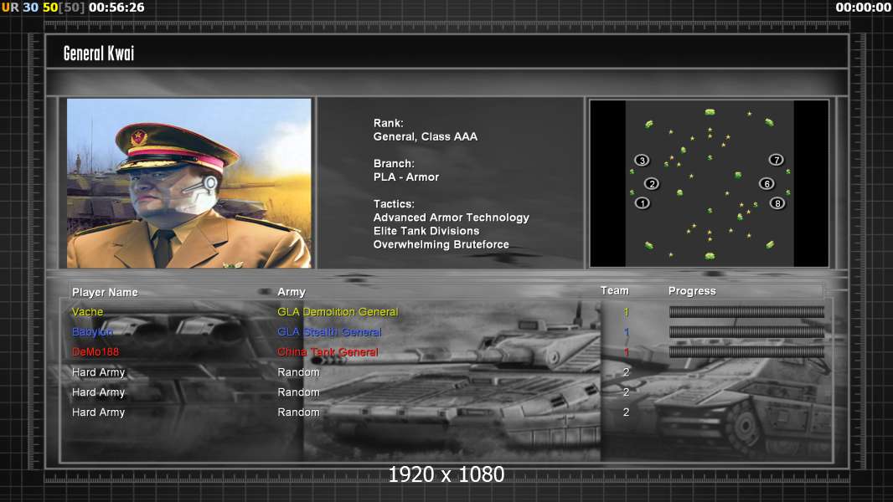Select the player name "Vache"
Viewport: 893px width, 502px height.
[88, 311]
